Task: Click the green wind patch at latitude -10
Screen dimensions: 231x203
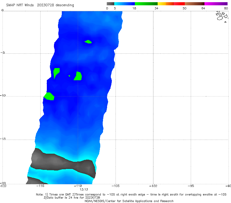Action: tap(49, 97)
